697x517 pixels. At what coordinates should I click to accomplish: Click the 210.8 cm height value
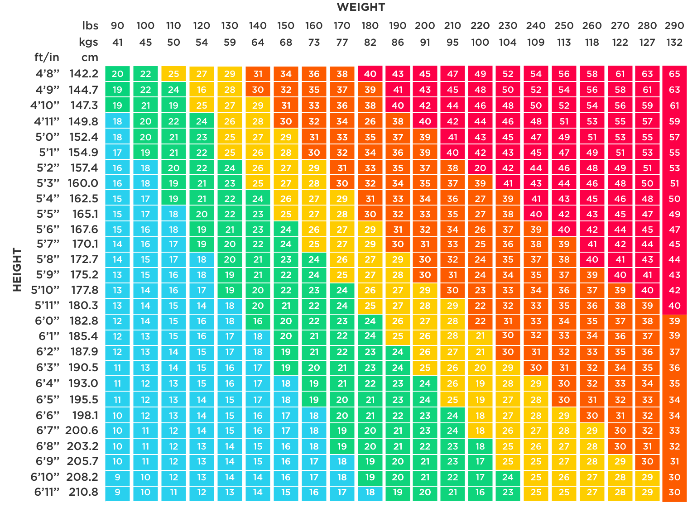point(84,492)
